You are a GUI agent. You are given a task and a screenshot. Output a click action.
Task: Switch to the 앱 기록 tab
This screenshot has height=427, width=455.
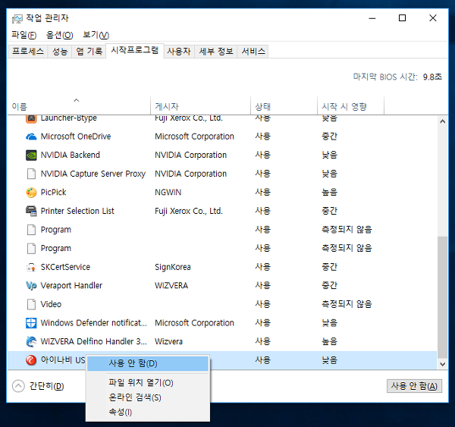coord(89,52)
